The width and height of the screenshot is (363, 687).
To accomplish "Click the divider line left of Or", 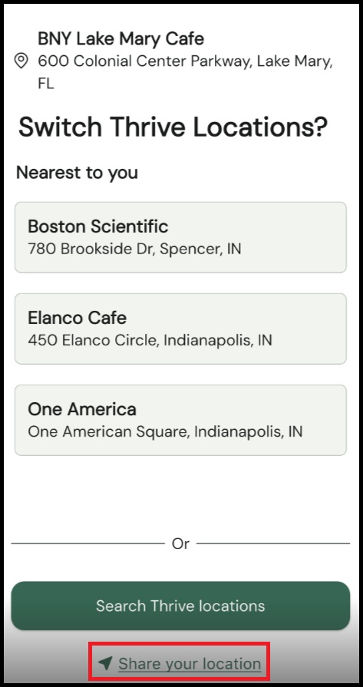I will click(x=88, y=543).
